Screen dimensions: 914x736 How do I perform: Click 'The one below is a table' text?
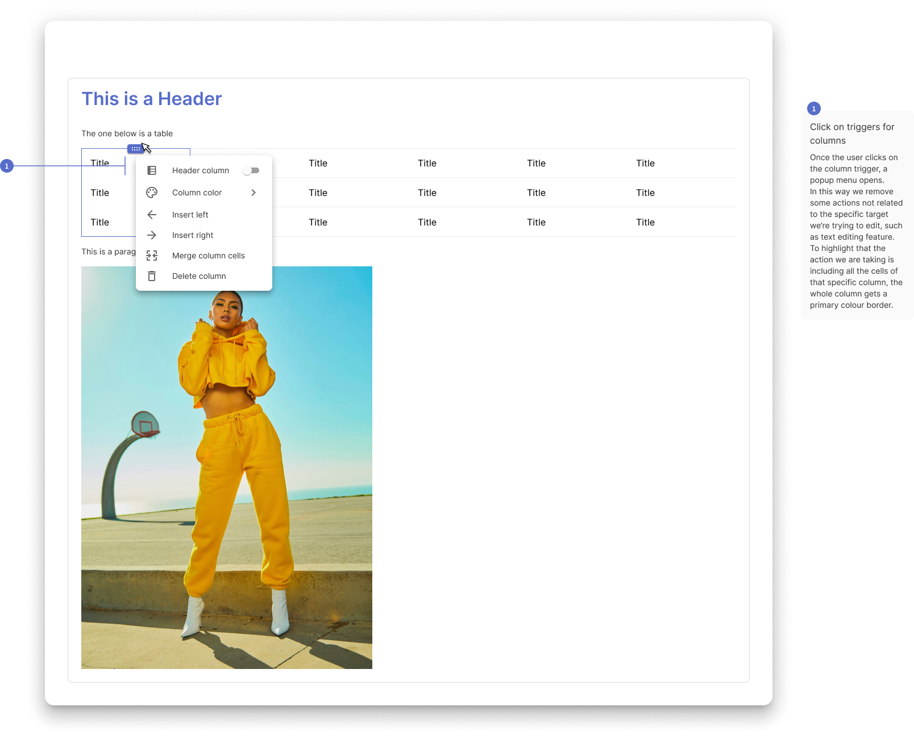tap(127, 133)
